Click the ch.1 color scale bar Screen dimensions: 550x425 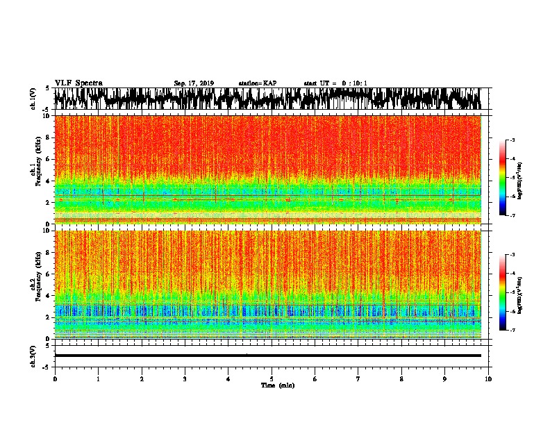pyautogui.click(x=502, y=178)
